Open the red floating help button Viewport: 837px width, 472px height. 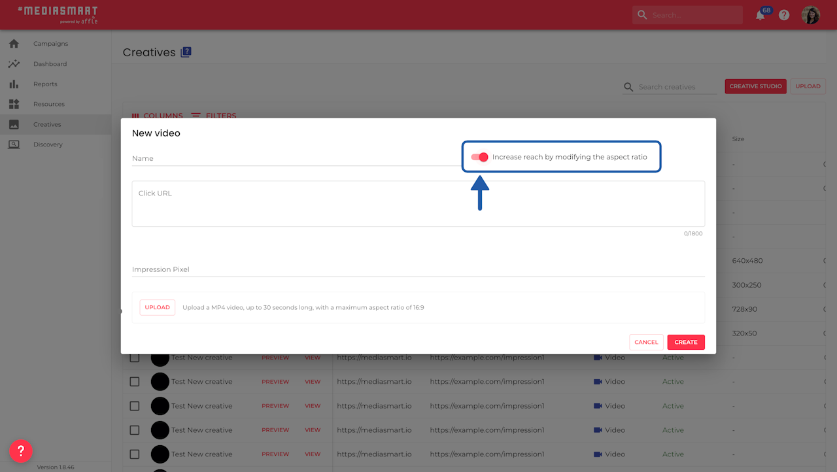pyautogui.click(x=21, y=450)
